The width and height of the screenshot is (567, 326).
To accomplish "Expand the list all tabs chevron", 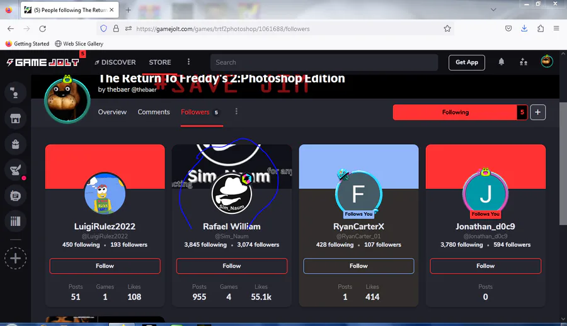I will [x=493, y=10].
